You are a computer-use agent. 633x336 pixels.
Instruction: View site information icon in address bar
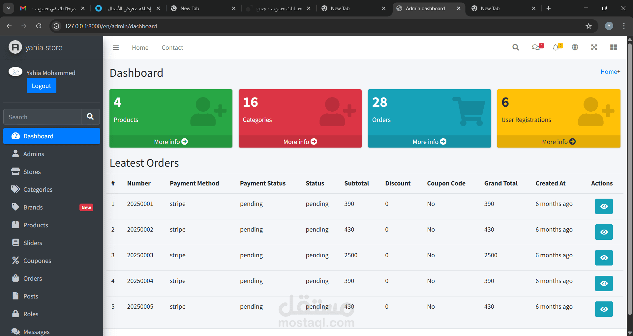(x=57, y=26)
